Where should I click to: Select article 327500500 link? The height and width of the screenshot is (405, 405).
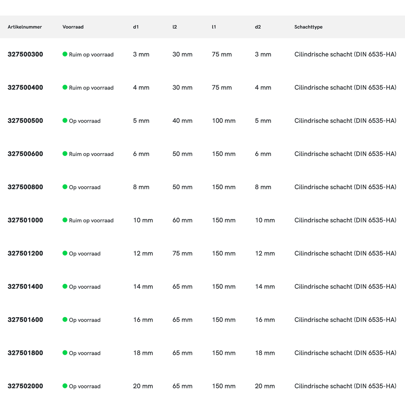coord(25,121)
